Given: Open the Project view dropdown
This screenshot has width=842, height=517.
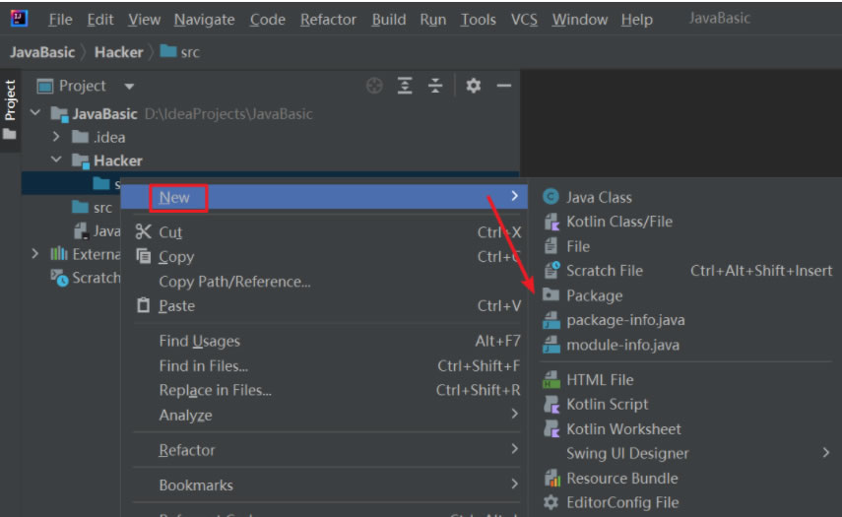Looking at the screenshot, I should pyautogui.click(x=129, y=87).
